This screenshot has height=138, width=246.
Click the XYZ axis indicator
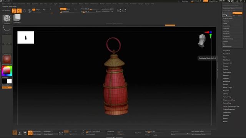click(x=209, y=34)
